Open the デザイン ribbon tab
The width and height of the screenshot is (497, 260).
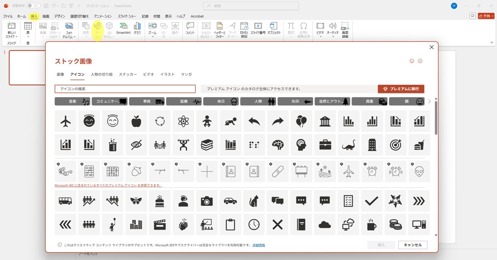click(x=60, y=16)
